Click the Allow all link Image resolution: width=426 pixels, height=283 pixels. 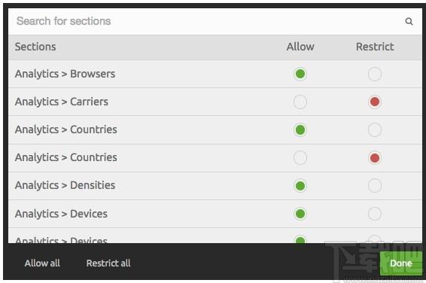[x=42, y=263]
